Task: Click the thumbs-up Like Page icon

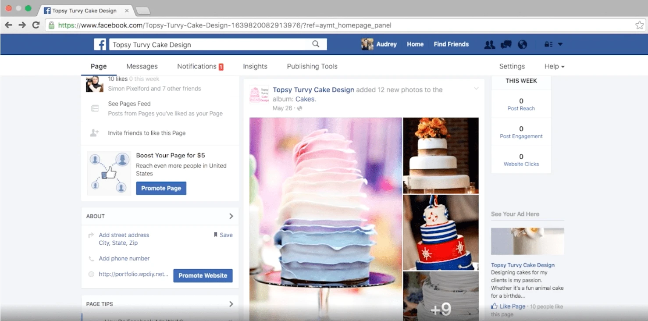Action: pyautogui.click(x=495, y=307)
